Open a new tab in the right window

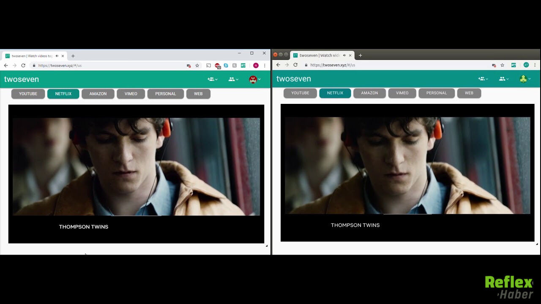coord(360,55)
